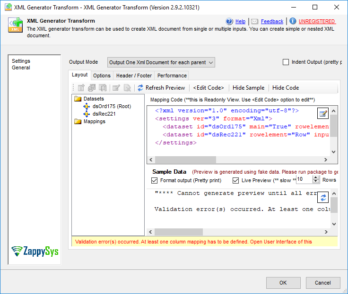Image resolution: width=348 pixels, height=294 pixels.
Task: Confirm with the OK button
Action: (x=283, y=283)
